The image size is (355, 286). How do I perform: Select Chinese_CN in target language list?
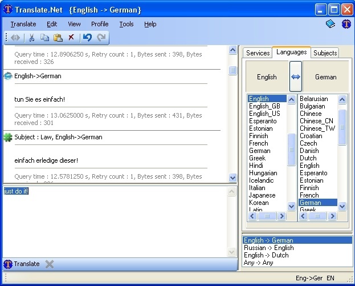(318, 121)
